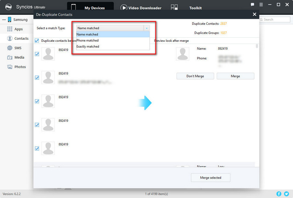The width and height of the screenshot is (293, 198).
Task: Open the feedback chat bubble icon
Action: tap(252, 5)
